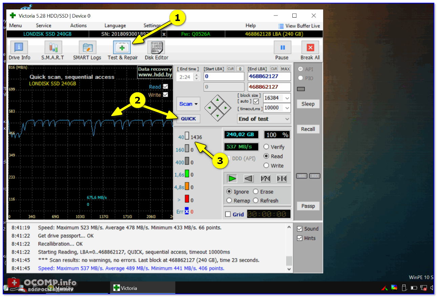Click the Break All icon
Screen dimensions: 437x297
[310, 48]
